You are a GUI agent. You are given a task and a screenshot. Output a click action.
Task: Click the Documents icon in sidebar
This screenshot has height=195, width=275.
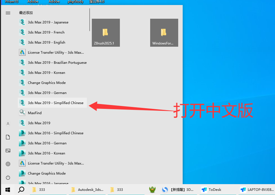click(x=8, y=137)
